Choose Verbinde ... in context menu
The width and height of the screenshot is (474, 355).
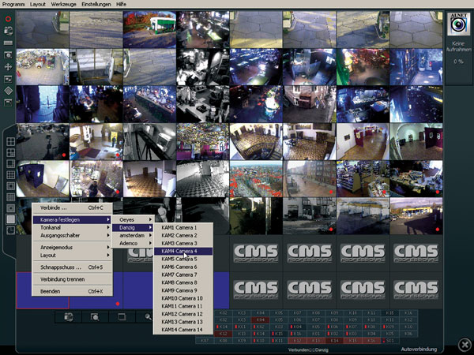click(x=72, y=207)
